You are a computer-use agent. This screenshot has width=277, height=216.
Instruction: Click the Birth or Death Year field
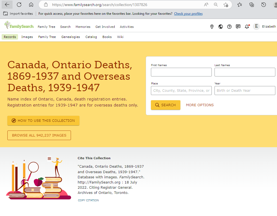pyautogui.click(x=245, y=90)
